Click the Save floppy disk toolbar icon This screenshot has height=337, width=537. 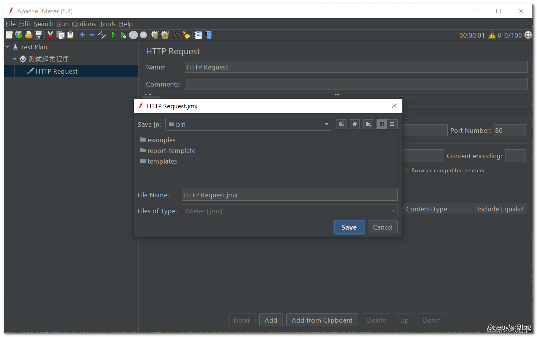pyautogui.click(x=39, y=35)
